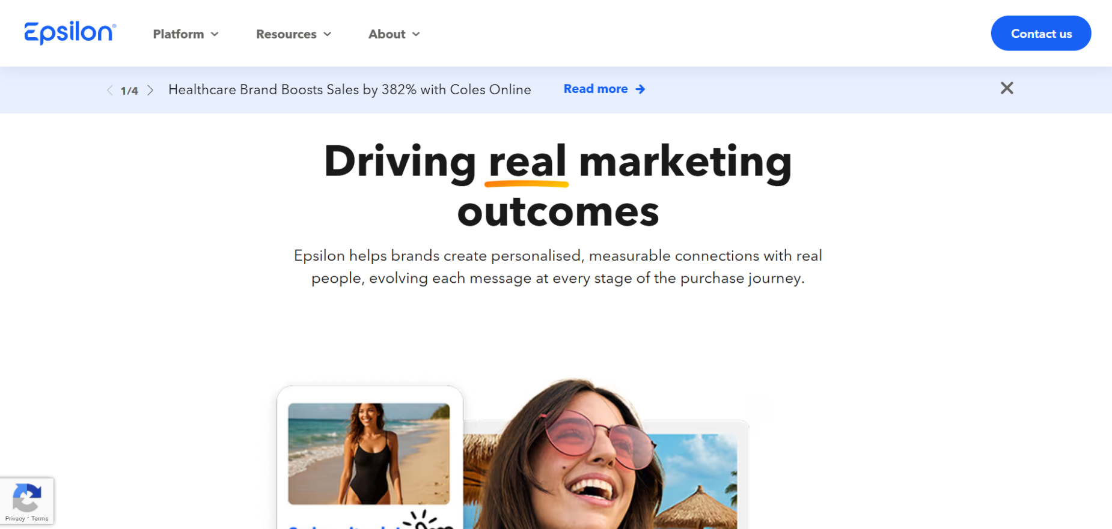Click the Driving real marketing outcomes heading

pos(558,186)
